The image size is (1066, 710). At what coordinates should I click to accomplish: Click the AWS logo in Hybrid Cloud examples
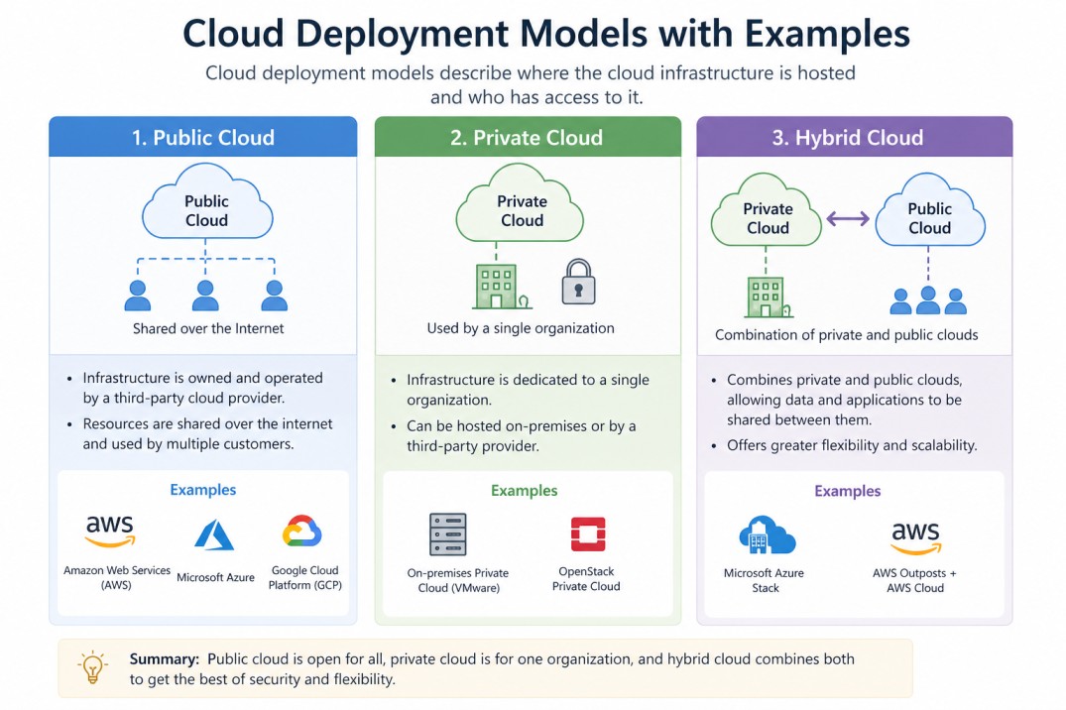(x=915, y=537)
